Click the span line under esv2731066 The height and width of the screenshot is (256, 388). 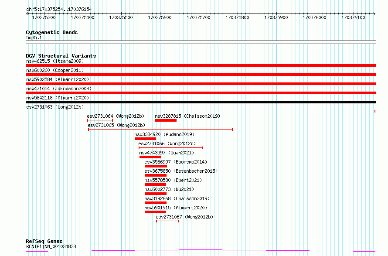[171, 148]
